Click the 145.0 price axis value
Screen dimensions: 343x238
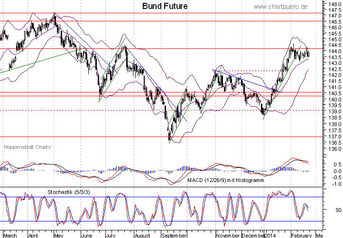tap(335, 39)
